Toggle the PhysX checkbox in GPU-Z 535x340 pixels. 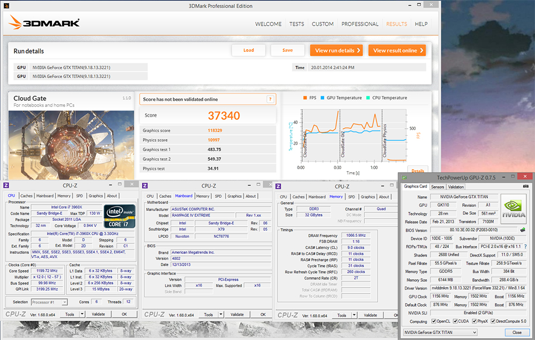coord(474,321)
